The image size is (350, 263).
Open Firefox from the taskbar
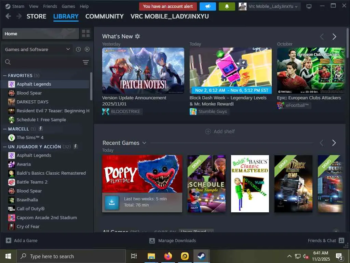[168, 256]
